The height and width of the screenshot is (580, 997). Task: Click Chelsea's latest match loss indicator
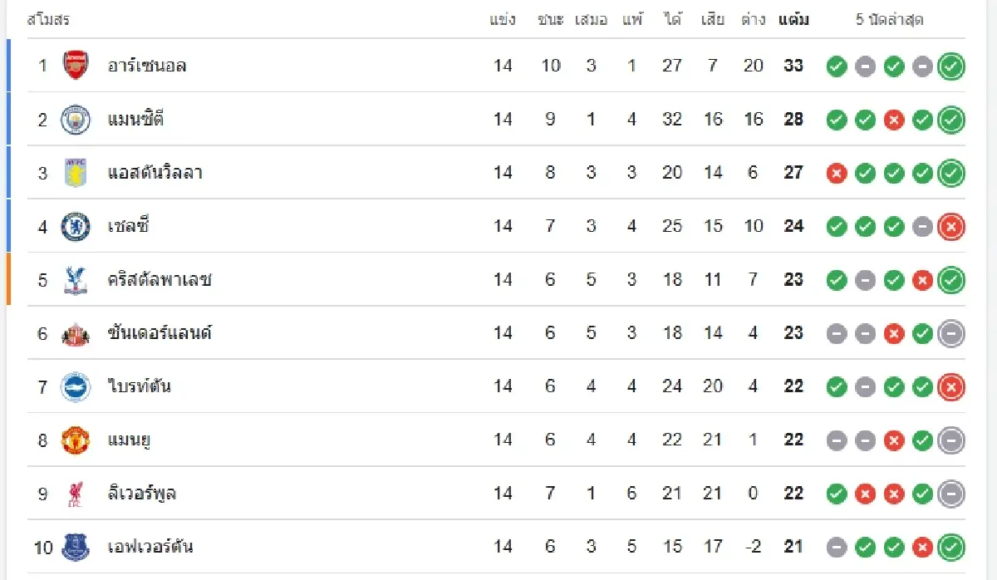point(951,227)
